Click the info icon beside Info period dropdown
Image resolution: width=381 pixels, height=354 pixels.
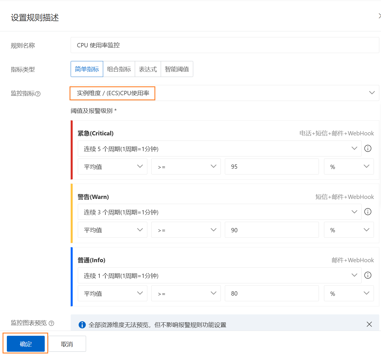pos(368,275)
